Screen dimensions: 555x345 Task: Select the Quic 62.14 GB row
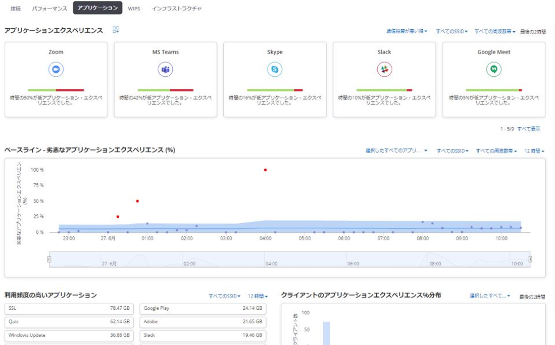click(69, 322)
